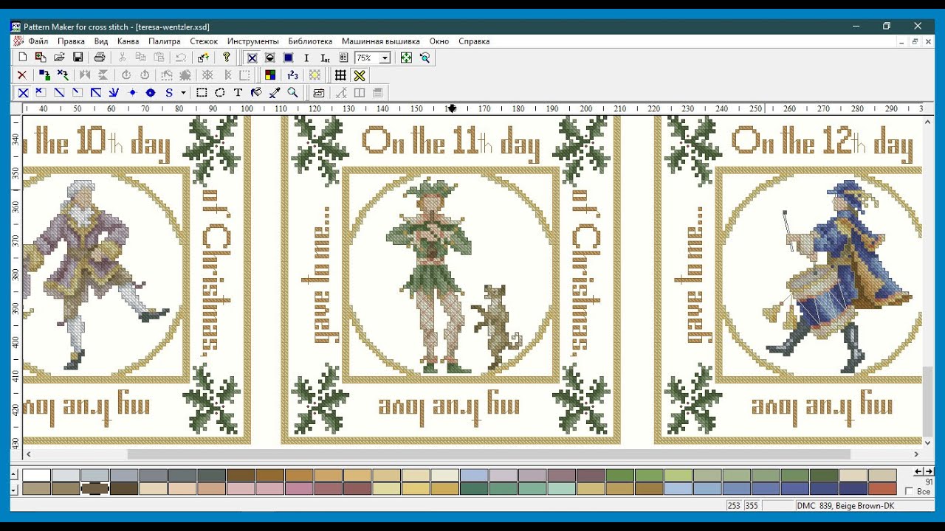Image resolution: width=945 pixels, height=531 pixels.
Task: Select the color picker eyedropper tool
Action: (275, 93)
